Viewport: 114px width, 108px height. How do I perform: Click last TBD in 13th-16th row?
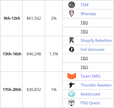click(x=84, y=67)
